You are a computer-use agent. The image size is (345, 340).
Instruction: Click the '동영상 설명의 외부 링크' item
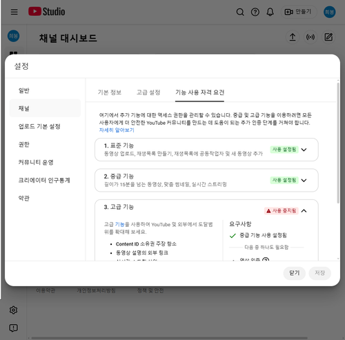[x=142, y=253]
